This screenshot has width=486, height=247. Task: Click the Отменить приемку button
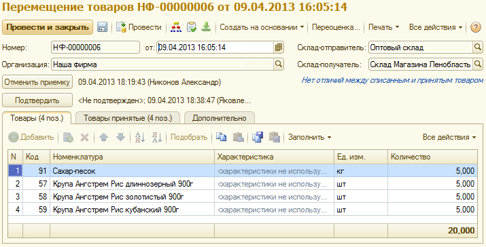pos(37,82)
